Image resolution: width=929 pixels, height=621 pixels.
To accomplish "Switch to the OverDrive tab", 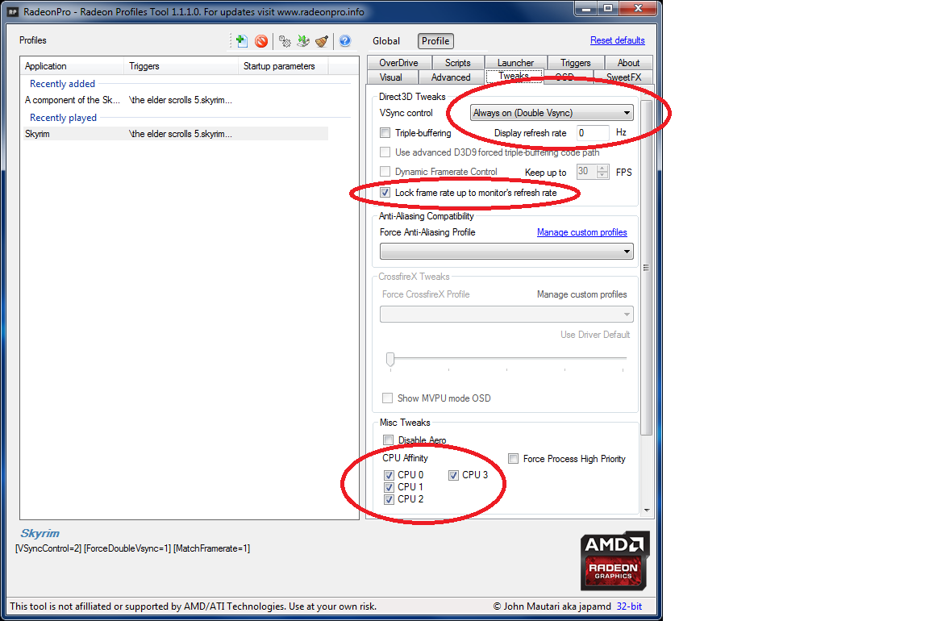I will point(398,63).
